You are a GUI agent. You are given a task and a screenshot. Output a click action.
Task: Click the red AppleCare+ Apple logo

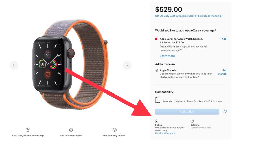pyautogui.click(x=156, y=39)
